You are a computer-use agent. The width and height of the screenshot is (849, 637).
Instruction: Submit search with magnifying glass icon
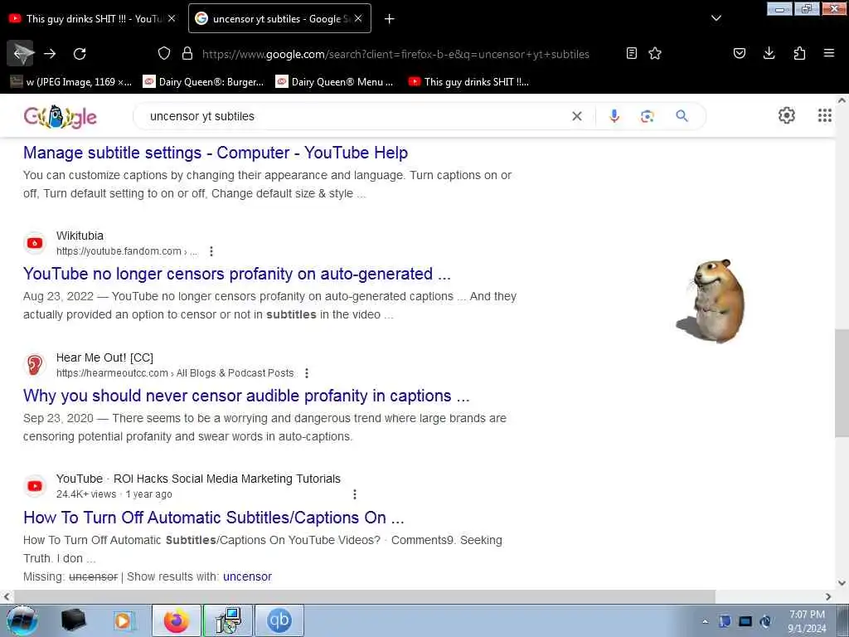pos(682,116)
